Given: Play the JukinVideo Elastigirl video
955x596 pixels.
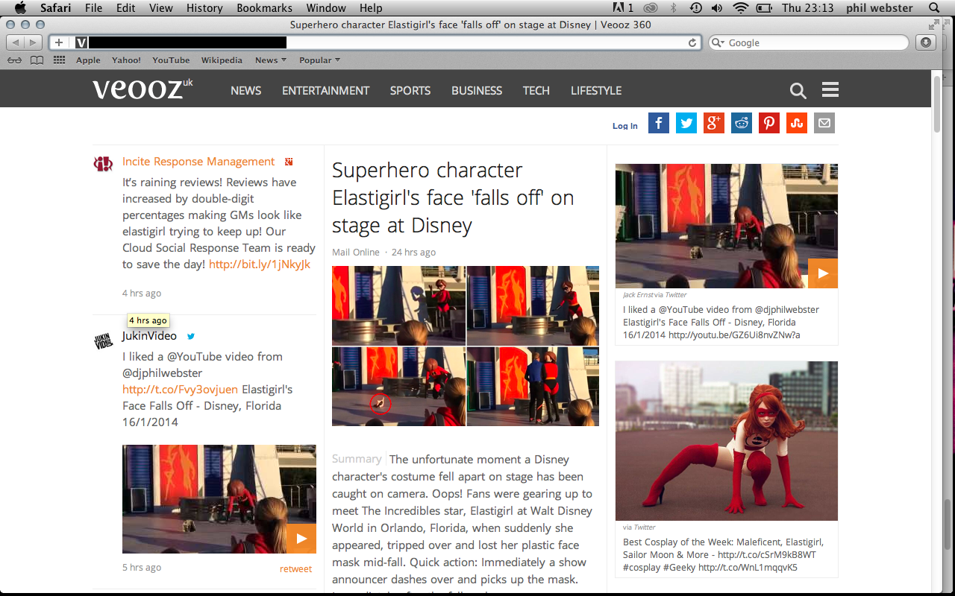Looking at the screenshot, I should [301, 539].
